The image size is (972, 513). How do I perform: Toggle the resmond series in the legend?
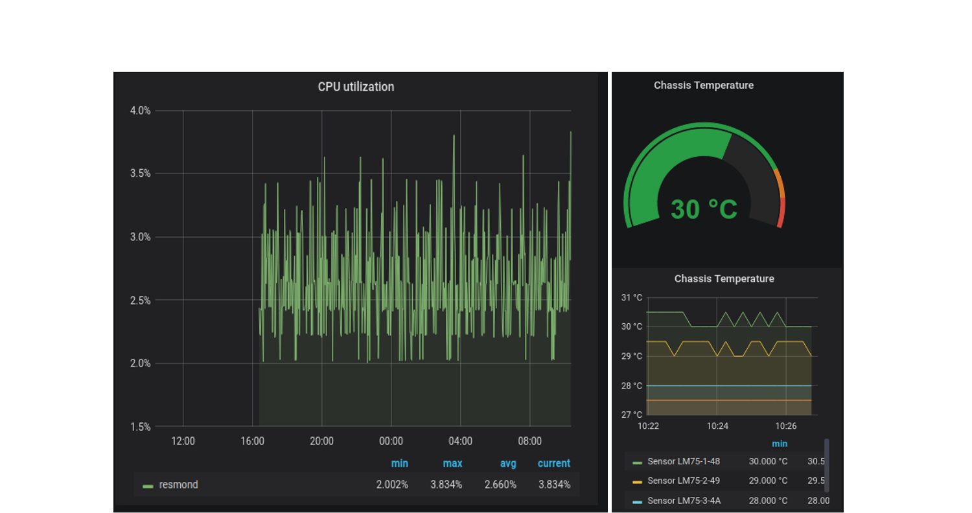click(x=179, y=484)
